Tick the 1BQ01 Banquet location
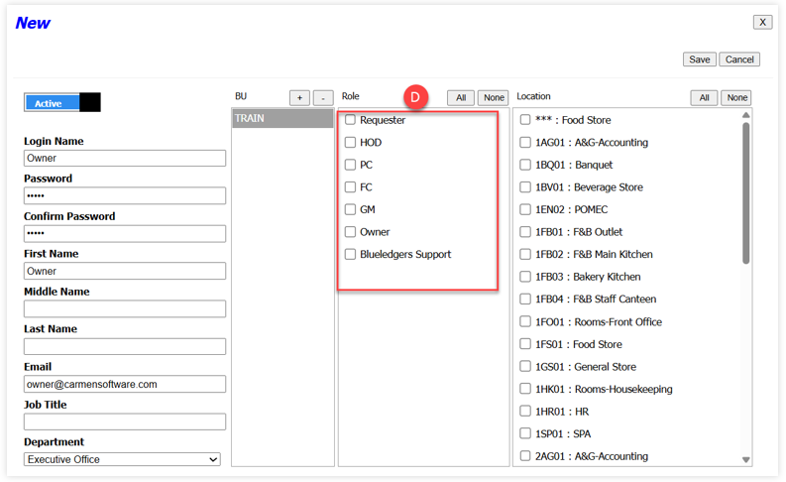The width and height of the screenshot is (786, 482). click(525, 165)
